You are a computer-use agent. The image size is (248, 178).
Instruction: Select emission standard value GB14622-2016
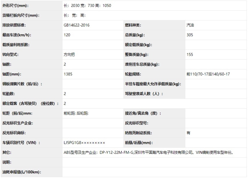77,25
